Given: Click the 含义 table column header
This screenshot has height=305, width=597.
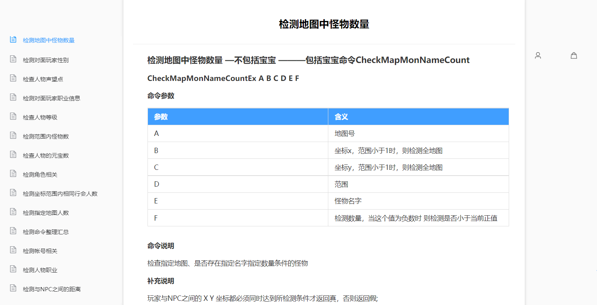Looking at the screenshot, I should pyautogui.click(x=341, y=117).
